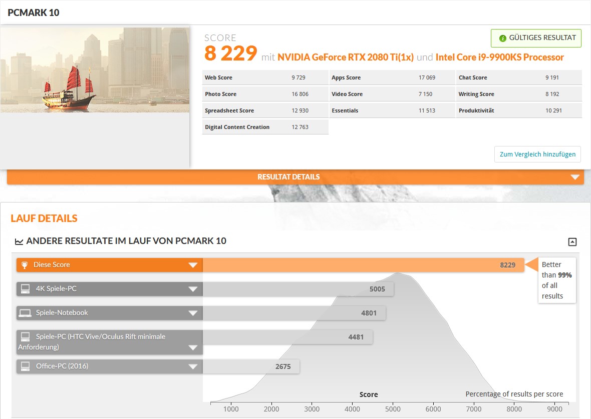Screen dimensions: 591x419
Task: Open the Office-PC (2016) dropdown arrow
Action: point(193,366)
